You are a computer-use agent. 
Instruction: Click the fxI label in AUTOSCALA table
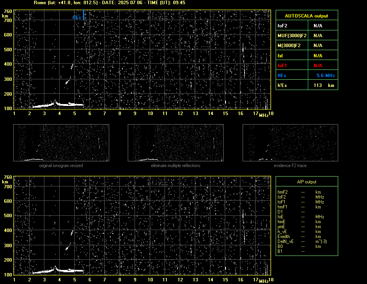tap(280, 56)
